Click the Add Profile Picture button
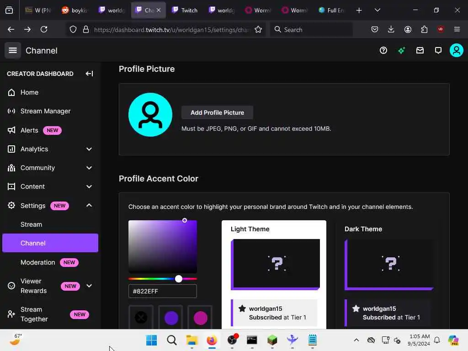The image size is (468, 351). point(217,112)
